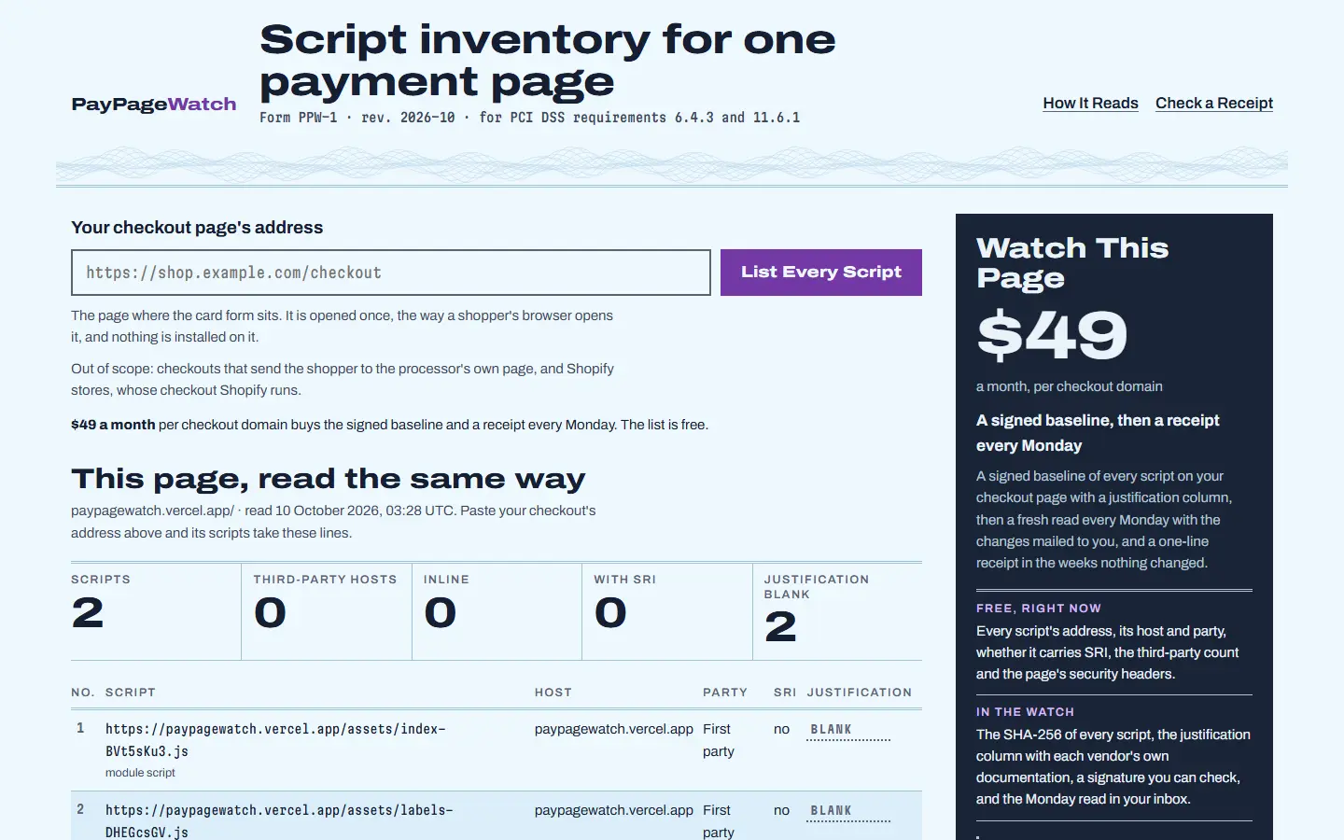Click the "module script" note under row 1

(140, 773)
